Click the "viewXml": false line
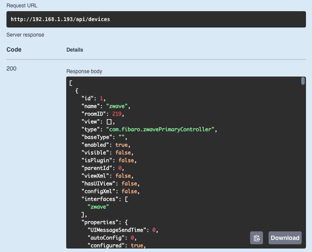Image resolution: width=312 pixels, height=252 pixels. tap(107, 176)
